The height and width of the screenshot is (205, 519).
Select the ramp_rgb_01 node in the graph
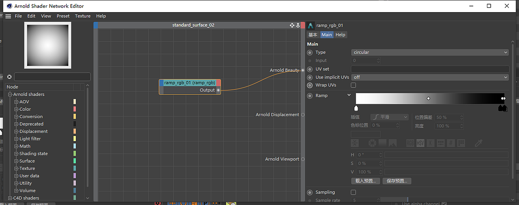tap(190, 87)
